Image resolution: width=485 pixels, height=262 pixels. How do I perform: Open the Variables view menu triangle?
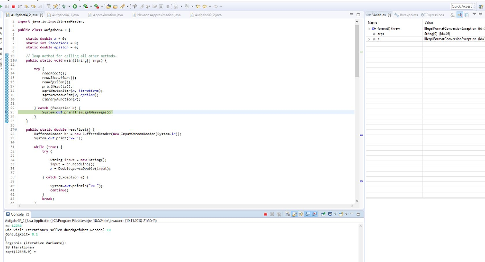[475, 14]
